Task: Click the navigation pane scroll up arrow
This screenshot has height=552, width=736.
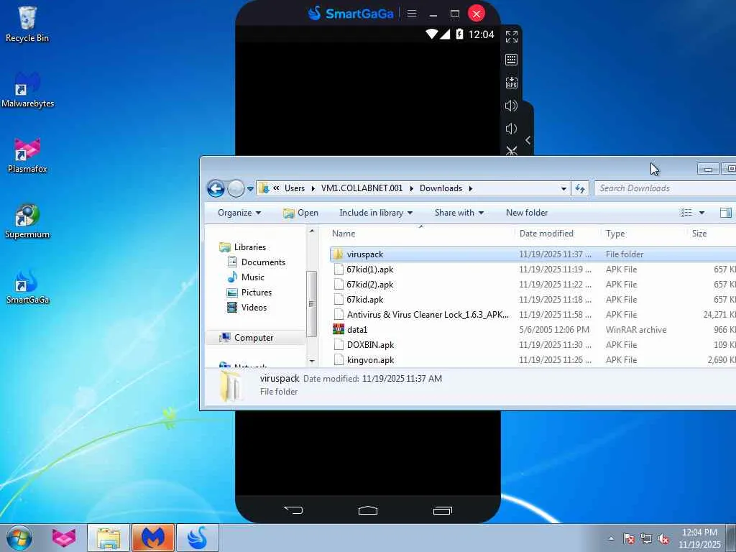Action: (312, 231)
